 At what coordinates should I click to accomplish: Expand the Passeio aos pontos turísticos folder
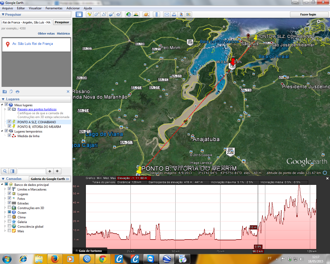point(5,109)
